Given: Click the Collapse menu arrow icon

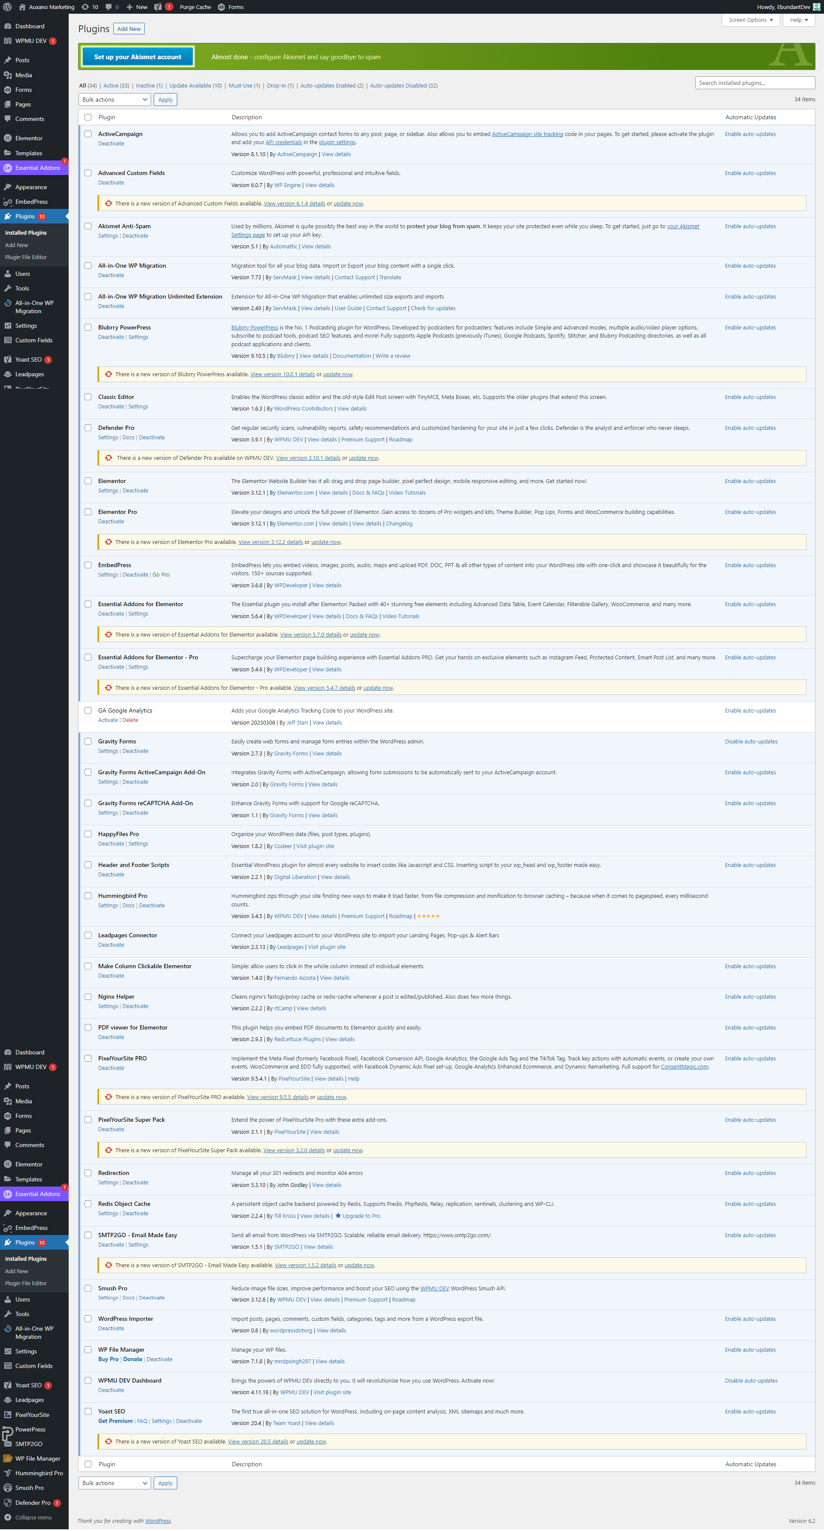Looking at the screenshot, I should pyautogui.click(x=8, y=1517).
